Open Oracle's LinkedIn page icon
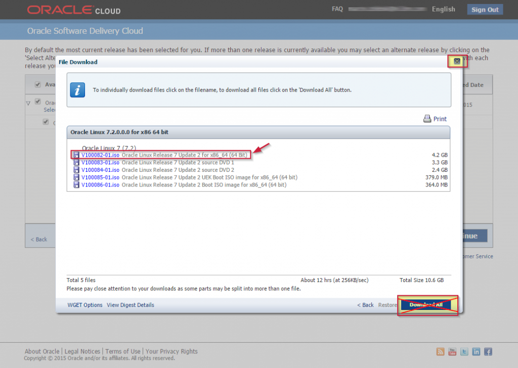This screenshot has height=368, width=518. tap(476, 351)
